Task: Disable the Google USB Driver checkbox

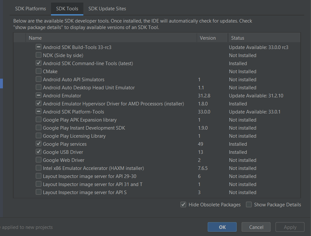Action: (x=38, y=152)
